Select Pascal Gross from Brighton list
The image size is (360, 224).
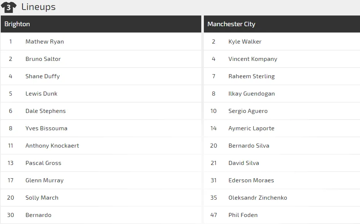43,163
